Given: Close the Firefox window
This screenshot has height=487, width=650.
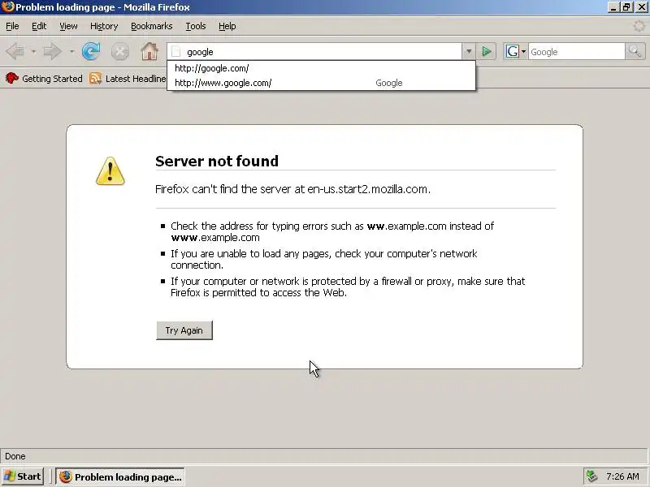Looking at the screenshot, I should tap(641, 7).
